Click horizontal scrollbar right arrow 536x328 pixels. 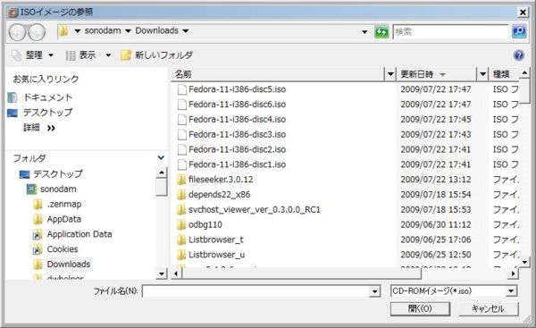tap(513, 273)
